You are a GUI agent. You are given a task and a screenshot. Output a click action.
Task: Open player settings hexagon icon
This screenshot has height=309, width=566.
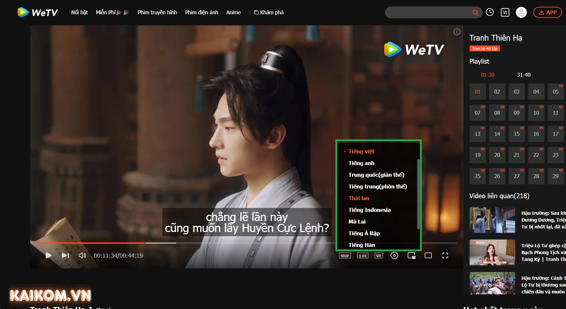click(x=394, y=255)
